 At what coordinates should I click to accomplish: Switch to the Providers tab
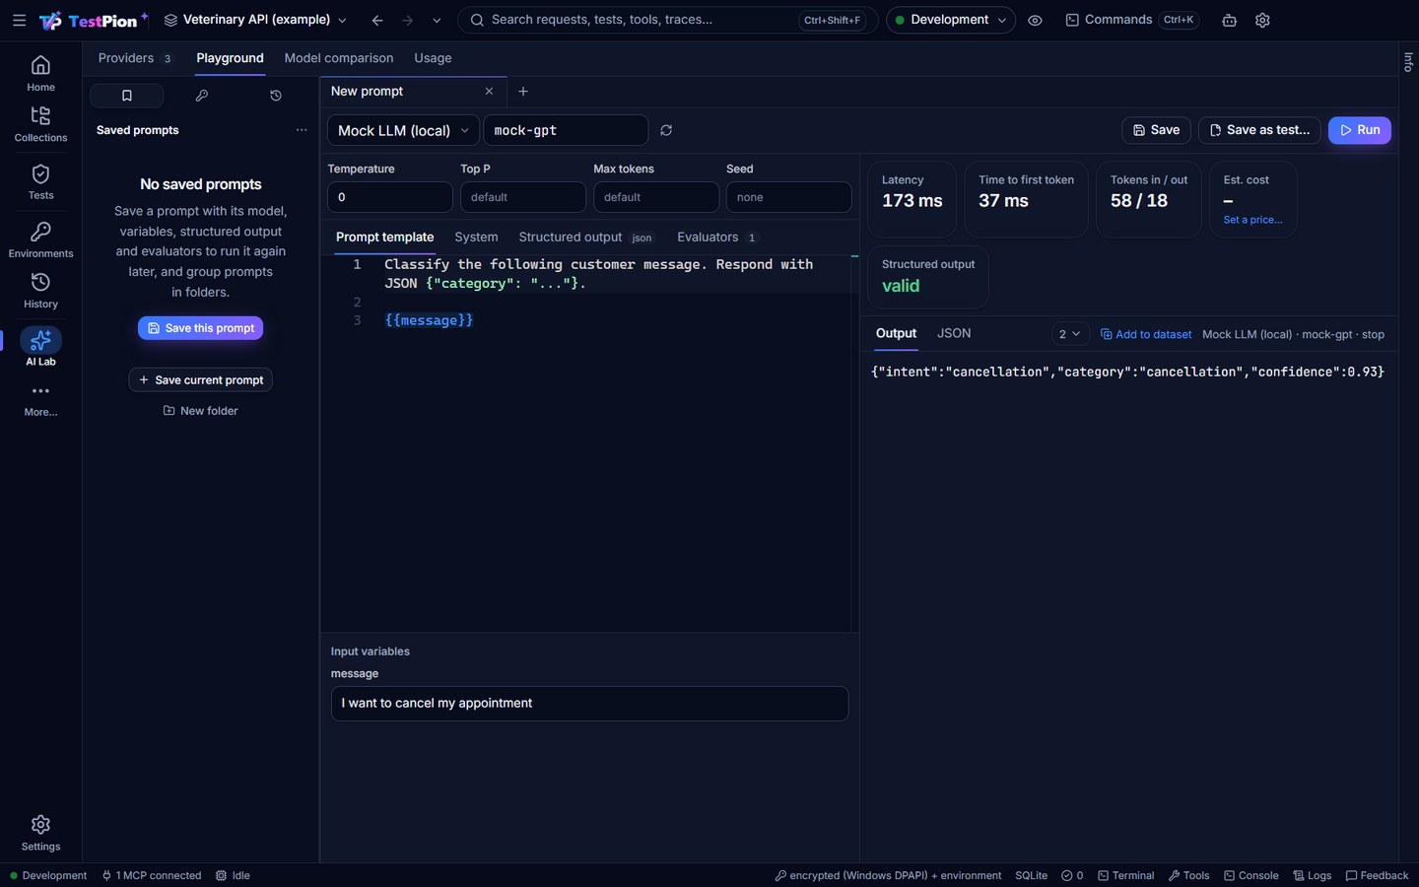coord(135,58)
